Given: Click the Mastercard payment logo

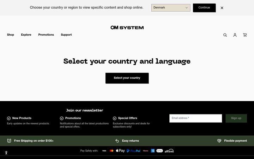Looking at the screenshot, I should (x=111, y=151).
